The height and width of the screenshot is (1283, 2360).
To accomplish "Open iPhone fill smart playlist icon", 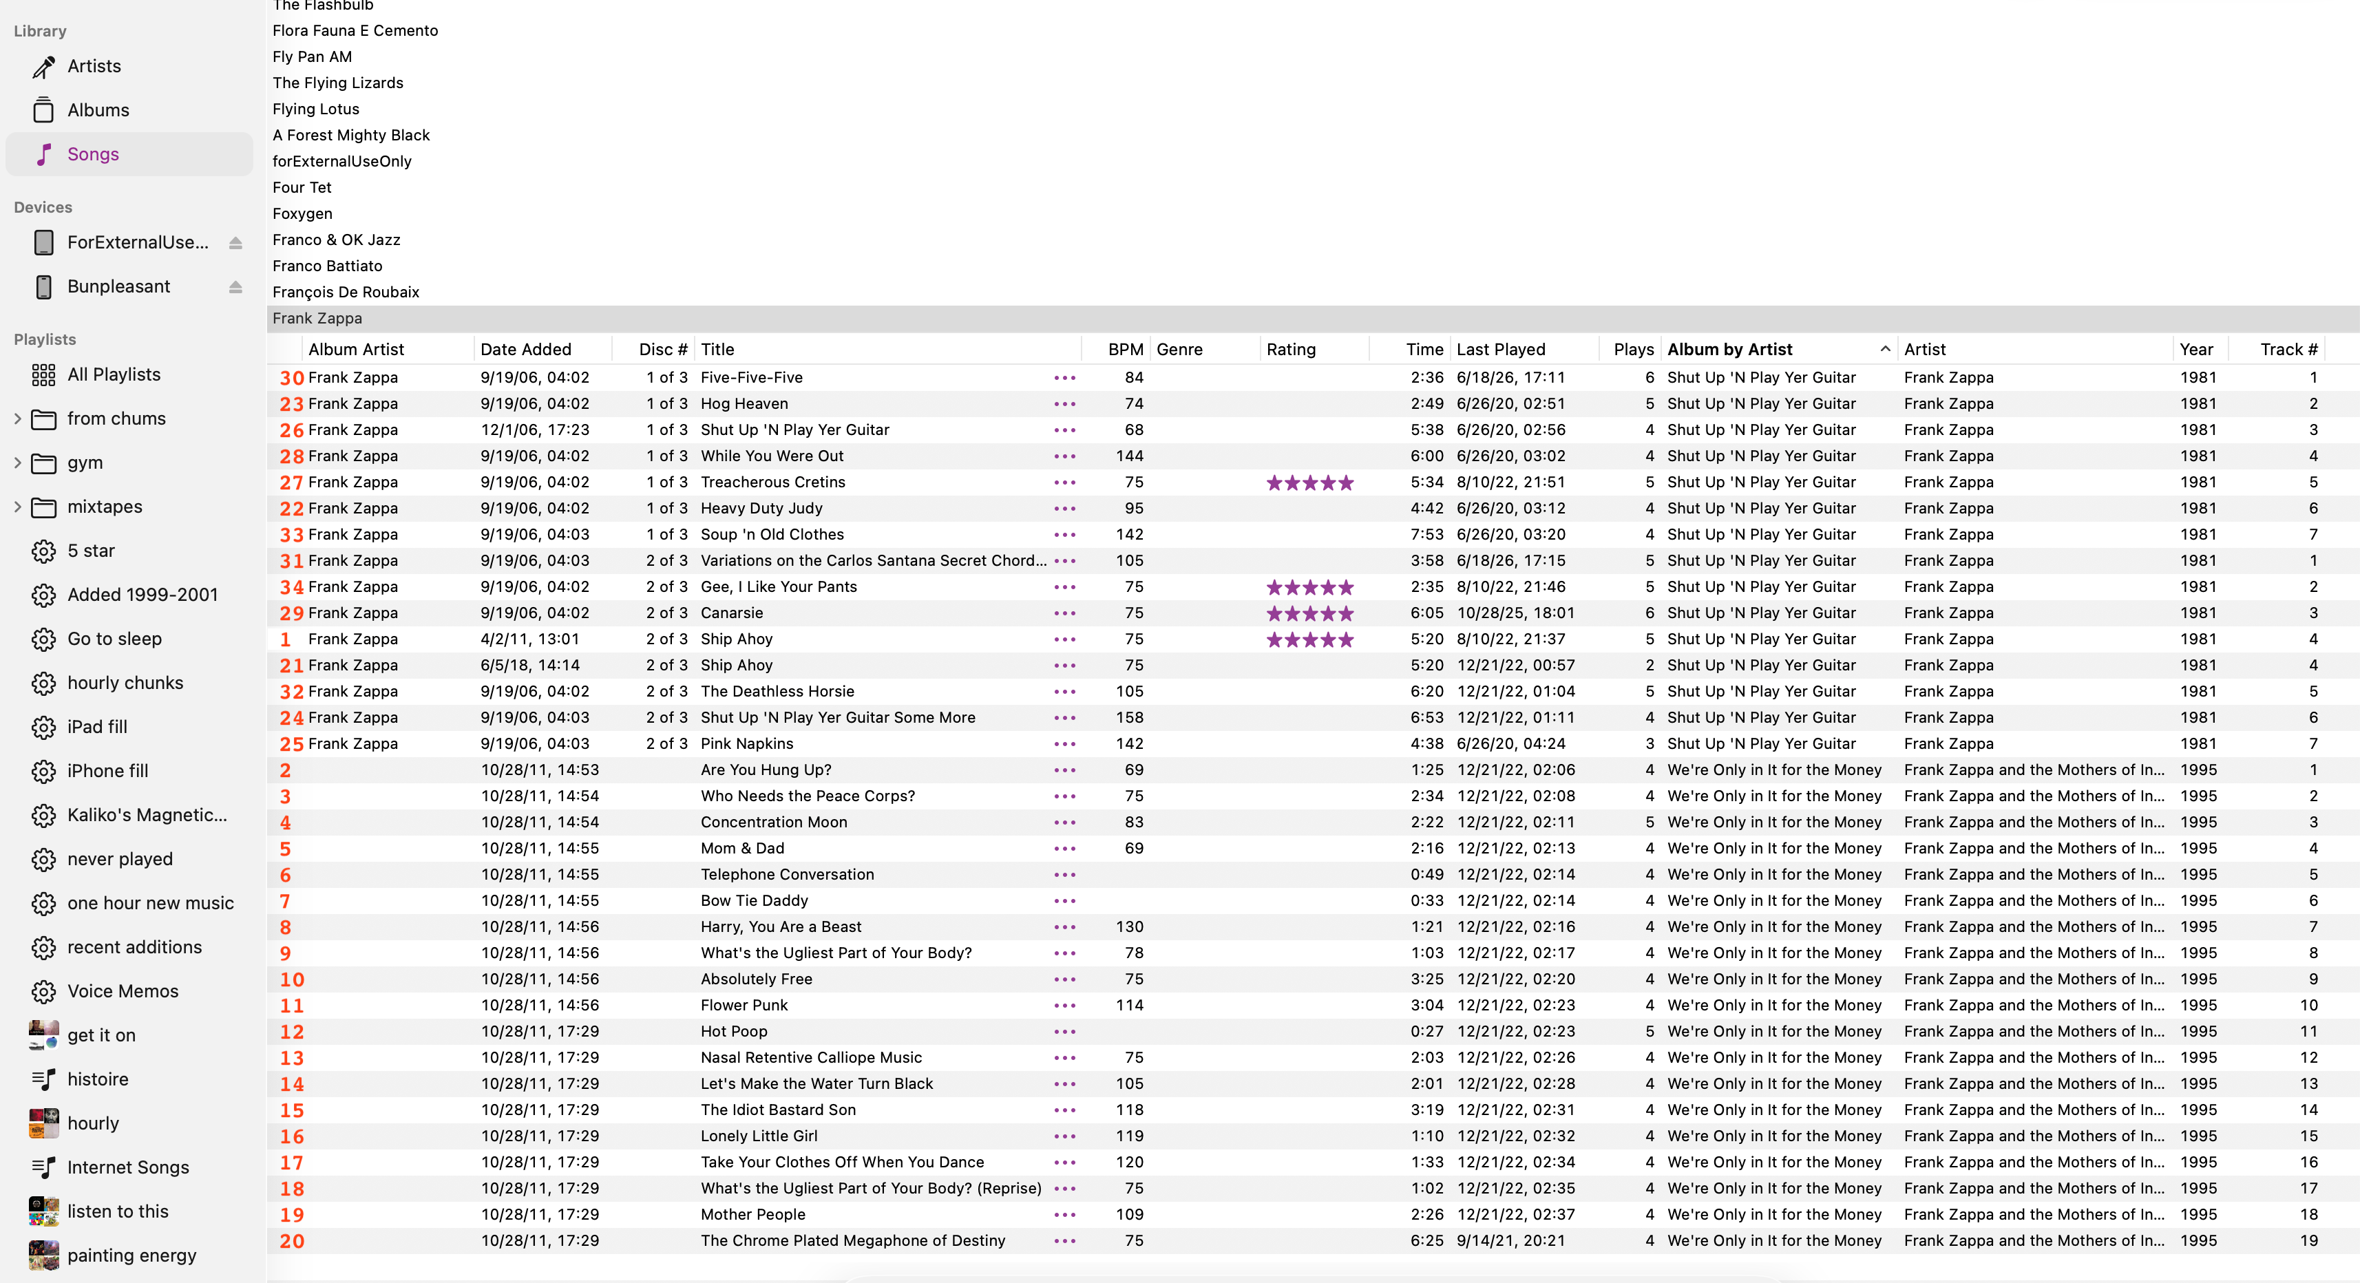I will coord(43,771).
